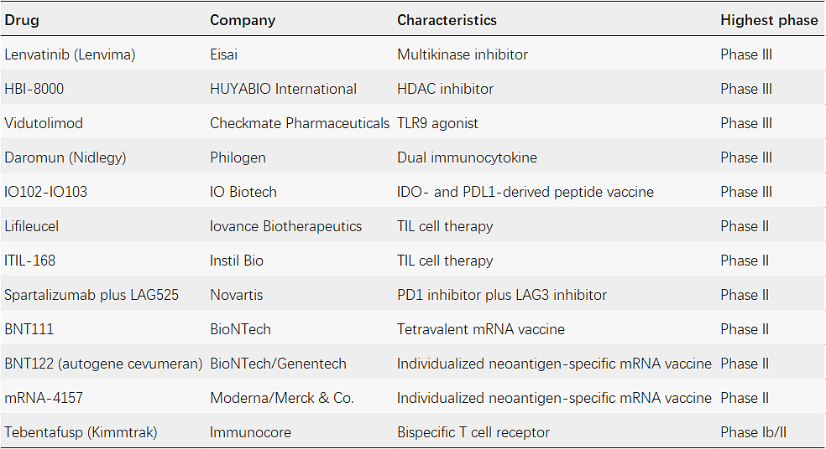Viewport: 826px width, 449px height.
Task: Click the Drug column header
Action: pos(22,20)
